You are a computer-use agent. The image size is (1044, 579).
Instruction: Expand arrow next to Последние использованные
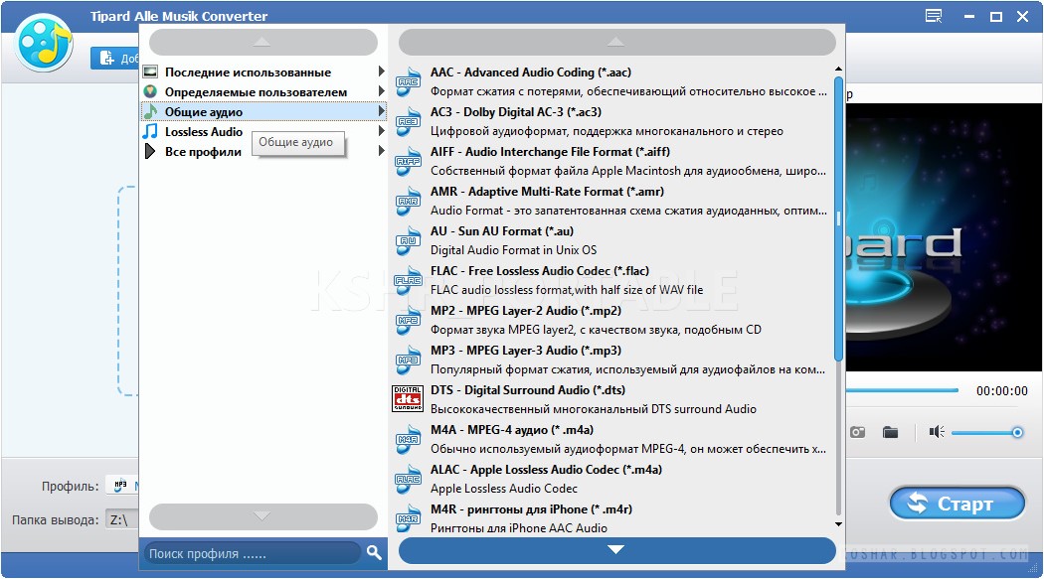coord(381,72)
